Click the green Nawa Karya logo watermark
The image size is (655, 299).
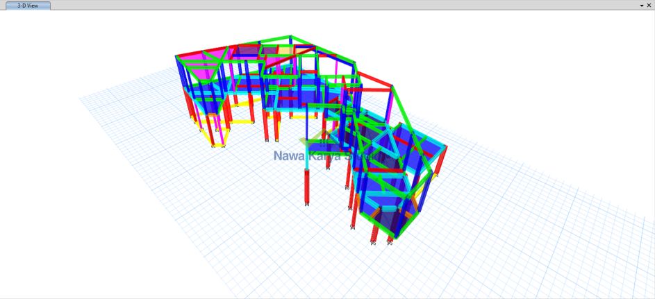click(320, 138)
